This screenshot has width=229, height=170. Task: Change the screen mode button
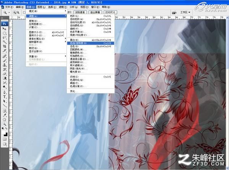point(4,144)
